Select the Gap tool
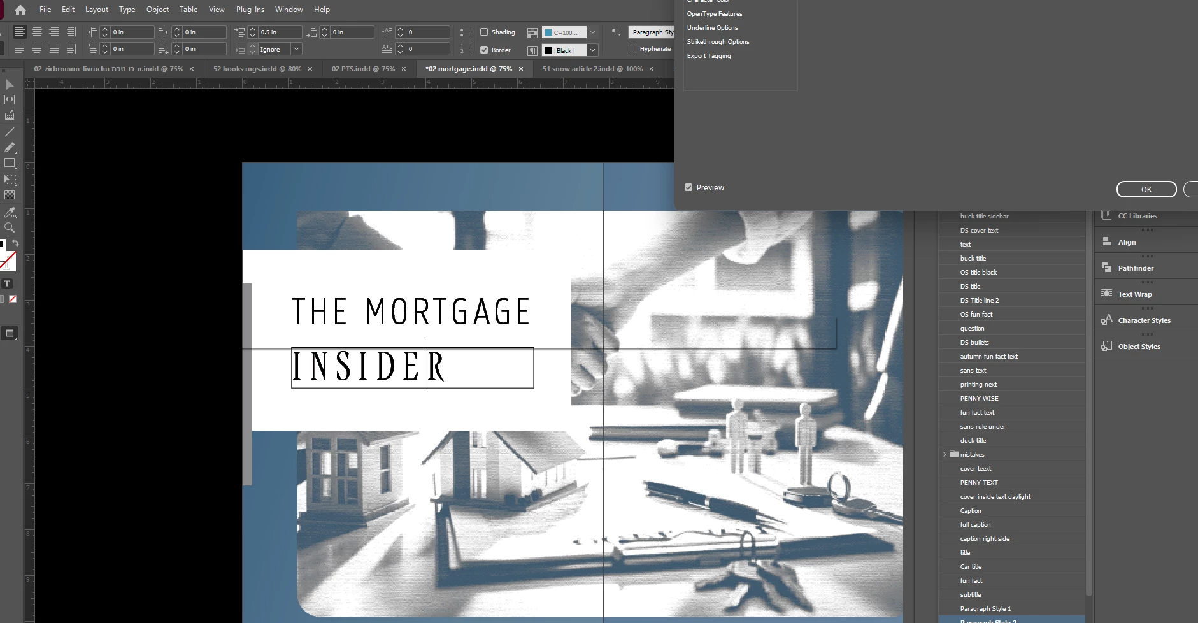The width and height of the screenshot is (1198, 623). [10, 100]
